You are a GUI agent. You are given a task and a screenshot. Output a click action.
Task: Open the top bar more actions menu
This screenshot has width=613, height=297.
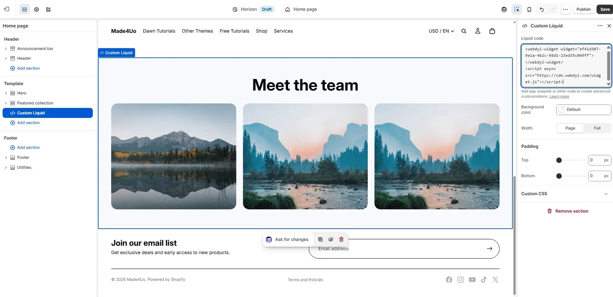(565, 9)
